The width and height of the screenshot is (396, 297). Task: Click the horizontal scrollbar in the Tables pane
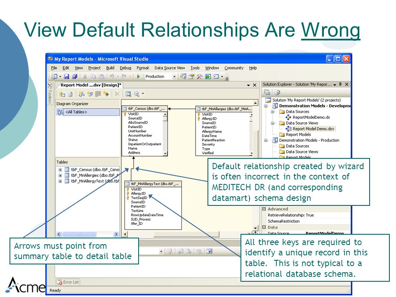pyautogui.click(x=87, y=234)
